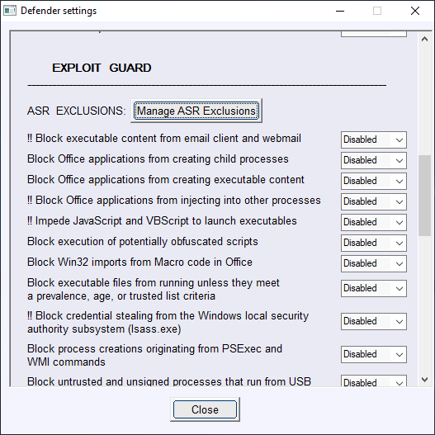Open dropdown for Impede JavaScript and VBScript
The width and height of the screenshot is (435, 435).
click(x=374, y=222)
